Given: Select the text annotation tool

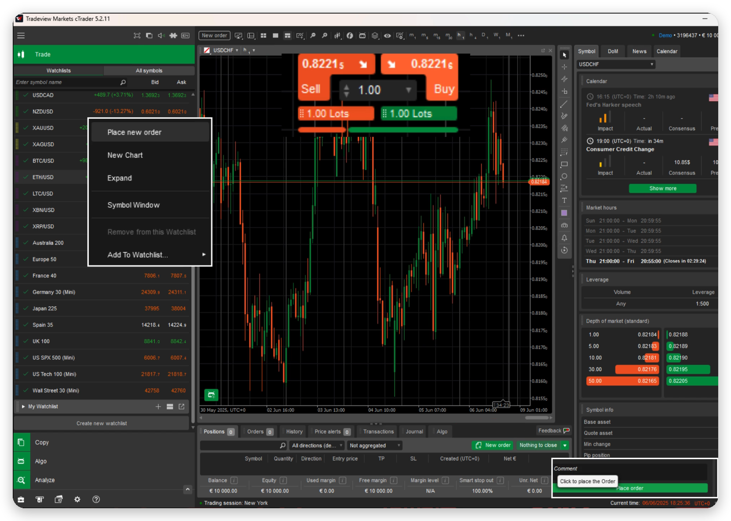Looking at the screenshot, I should [564, 200].
